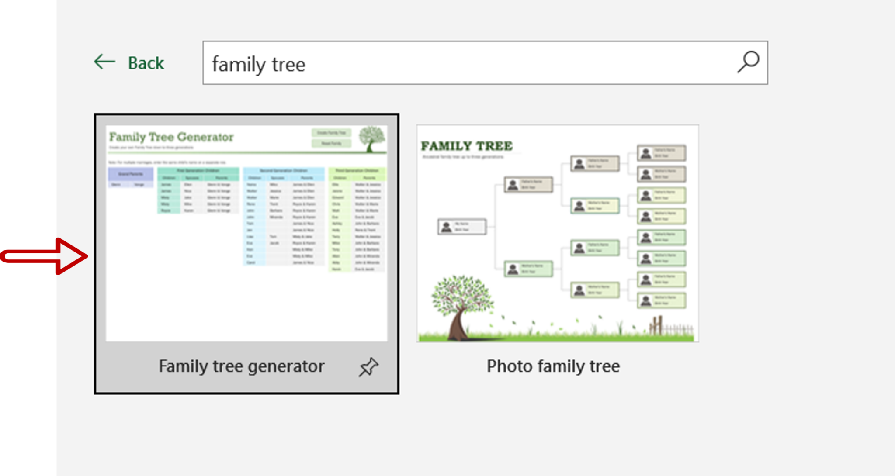
Task: Pin the Family tree generator template
Action: click(x=368, y=367)
